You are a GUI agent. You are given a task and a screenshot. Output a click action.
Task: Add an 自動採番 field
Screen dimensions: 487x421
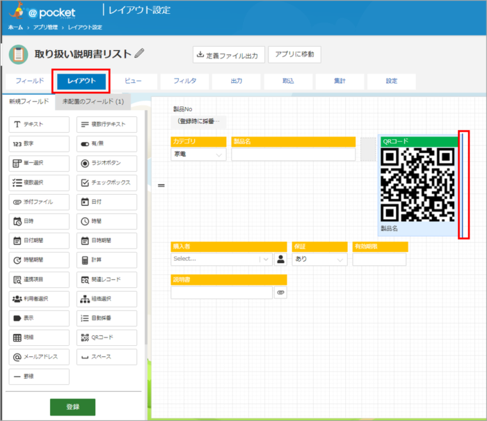[107, 318]
